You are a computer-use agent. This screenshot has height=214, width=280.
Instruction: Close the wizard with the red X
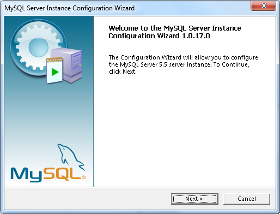263,5
